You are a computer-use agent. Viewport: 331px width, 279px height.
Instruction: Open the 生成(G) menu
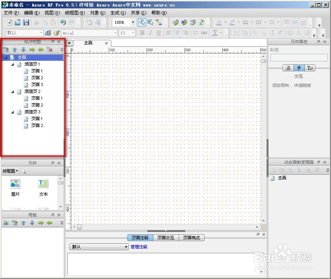118,13
